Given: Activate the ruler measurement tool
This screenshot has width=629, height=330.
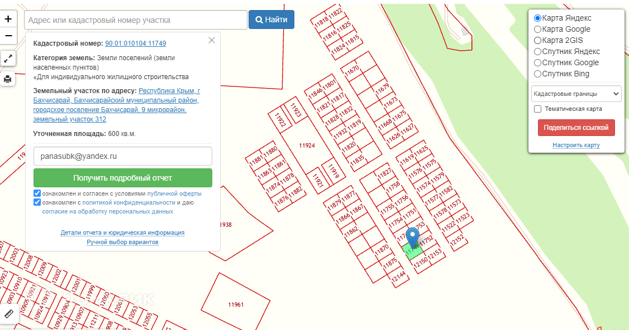Looking at the screenshot, I should (x=8, y=314).
